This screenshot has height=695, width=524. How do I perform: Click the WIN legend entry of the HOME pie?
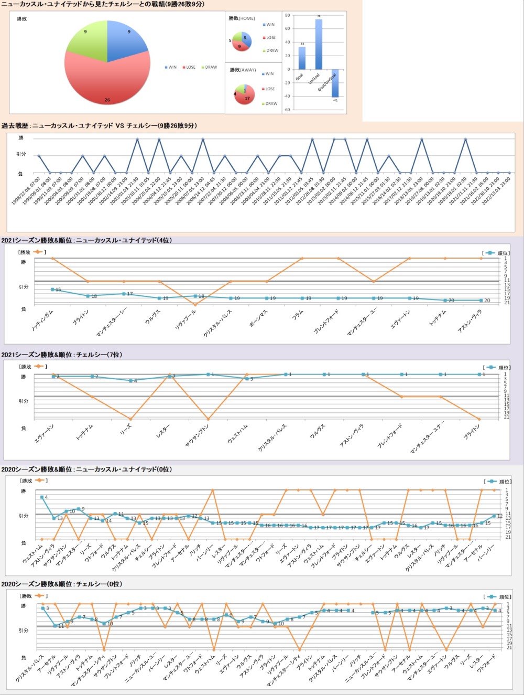tap(269, 25)
